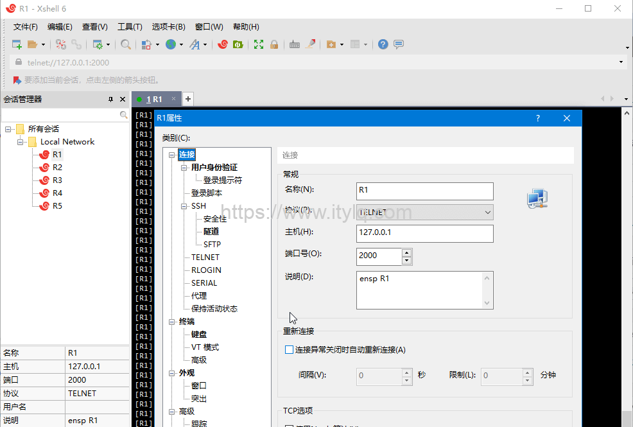Toggle the pin on the 会话管理器 panel
633x427 pixels.
(110, 99)
